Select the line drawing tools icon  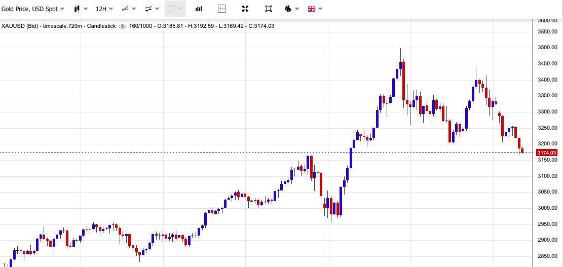[x=125, y=9]
